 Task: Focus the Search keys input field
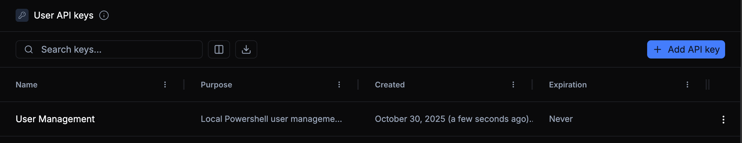click(117, 49)
